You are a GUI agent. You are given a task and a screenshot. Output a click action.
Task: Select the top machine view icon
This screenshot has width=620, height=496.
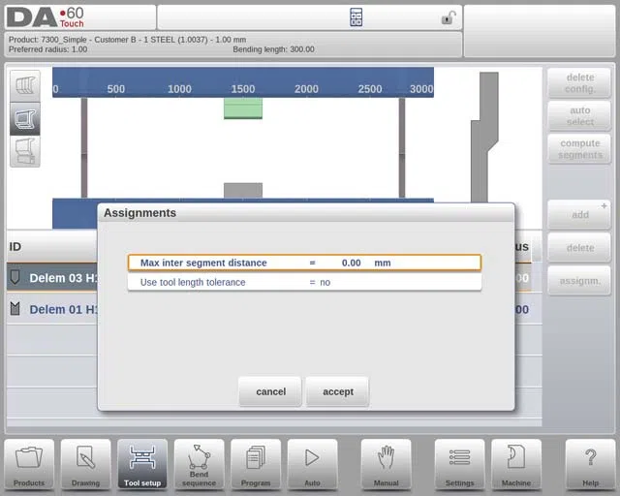(25, 86)
